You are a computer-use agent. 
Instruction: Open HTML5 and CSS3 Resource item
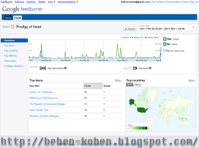coord(44,98)
